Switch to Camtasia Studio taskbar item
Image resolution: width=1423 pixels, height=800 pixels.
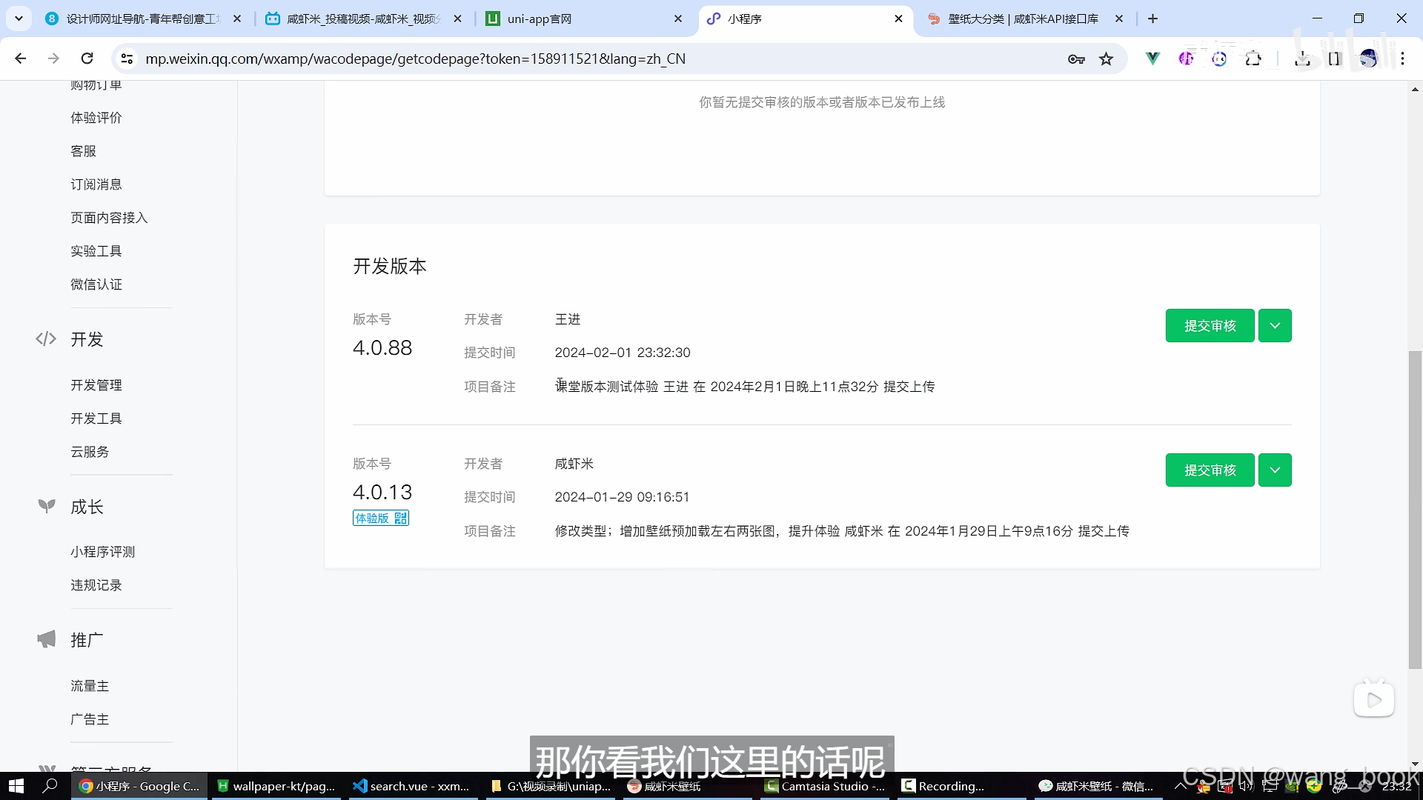pyautogui.click(x=824, y=786)
